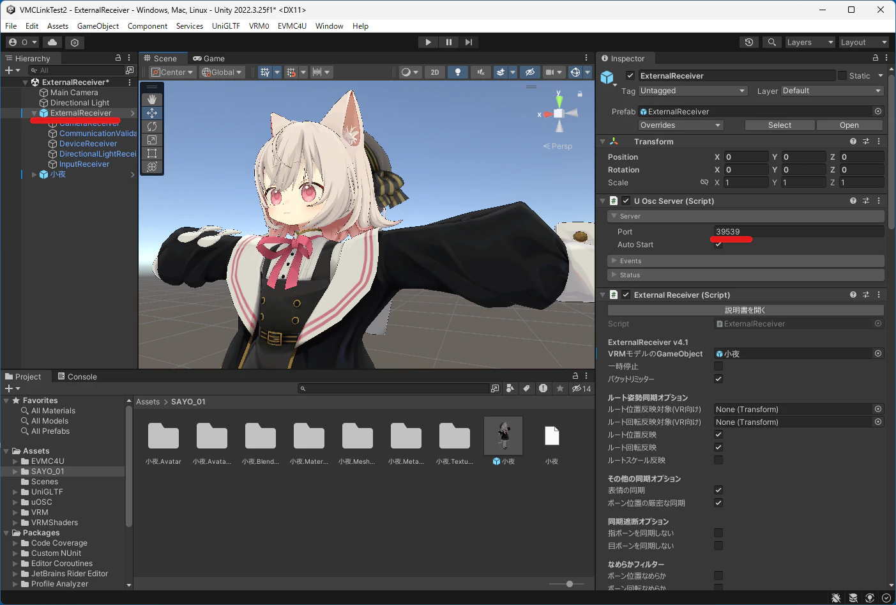
Task: Open Unity cloud services icon
Action: coord(52,42)
